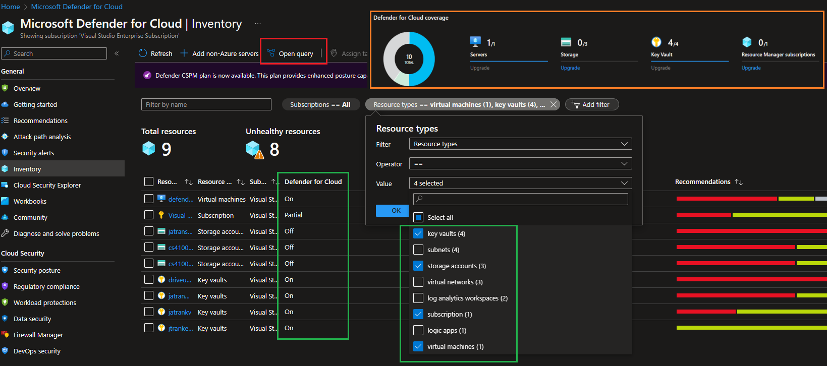Open Inventory in the sidebar
The image size is (827, 366).
point(62,169)
